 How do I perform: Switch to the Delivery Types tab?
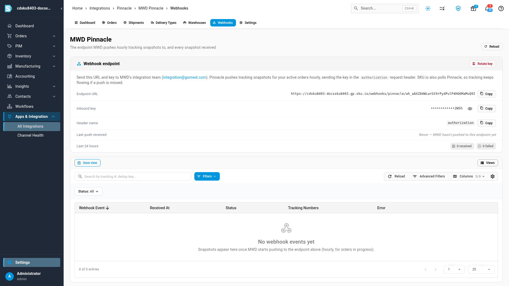(164, 23)
